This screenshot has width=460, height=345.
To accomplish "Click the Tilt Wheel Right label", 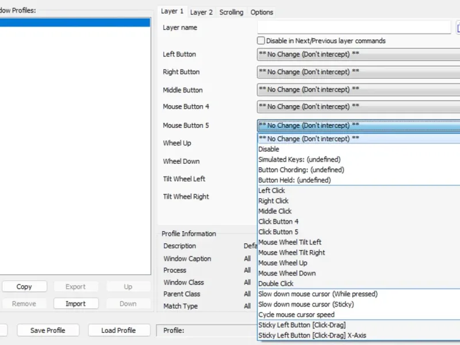I will (186, 196).
